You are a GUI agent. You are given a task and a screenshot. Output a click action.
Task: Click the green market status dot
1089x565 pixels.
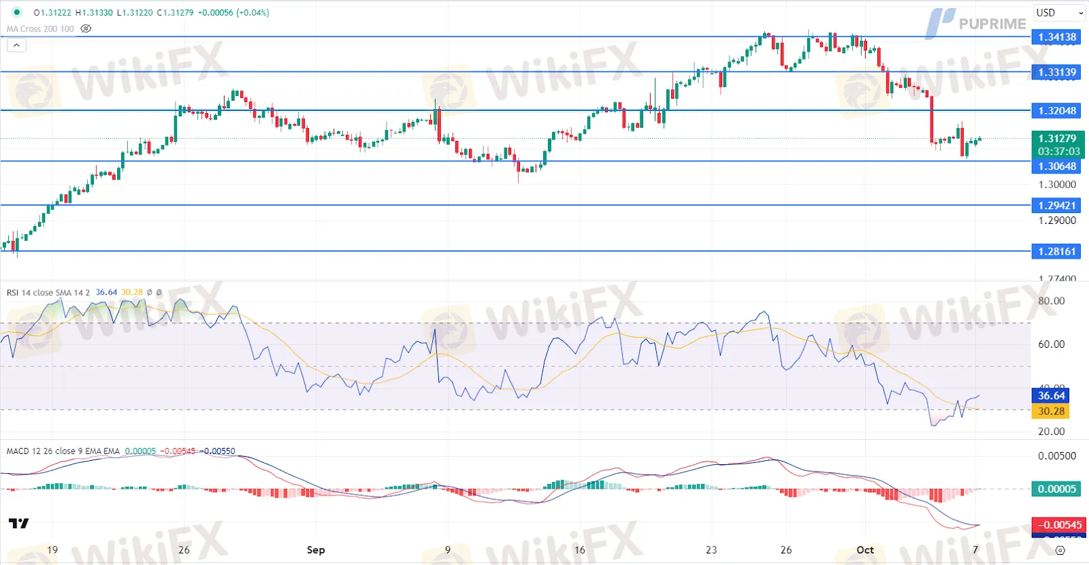[x=17, y=12]
